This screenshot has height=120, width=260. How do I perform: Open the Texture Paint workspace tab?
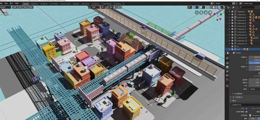point(65,4)
